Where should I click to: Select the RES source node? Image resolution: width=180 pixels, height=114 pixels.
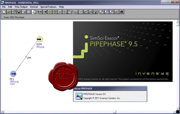click(13, 74)
